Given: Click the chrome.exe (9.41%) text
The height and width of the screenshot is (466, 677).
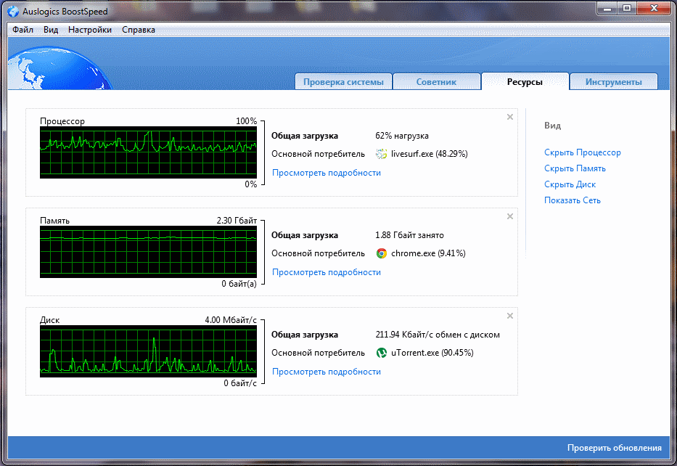Looking at the screenshot, I should (x=428, y=253).
